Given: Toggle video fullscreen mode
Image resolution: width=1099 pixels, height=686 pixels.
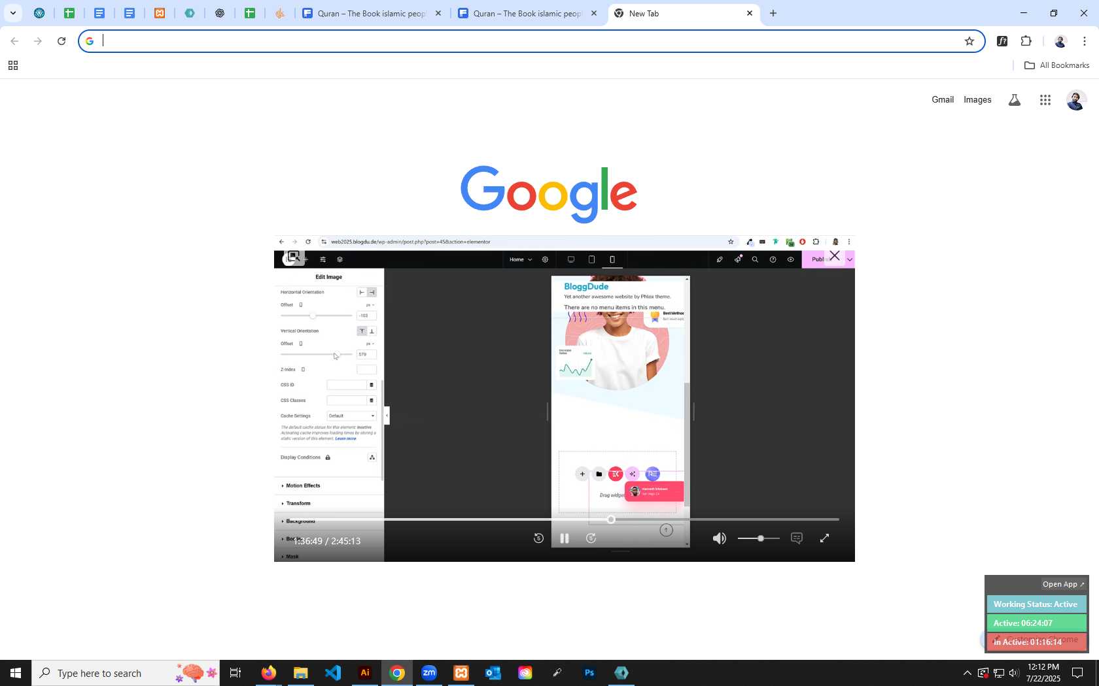Looking at the screenshot, I should (x=825, y=538).
